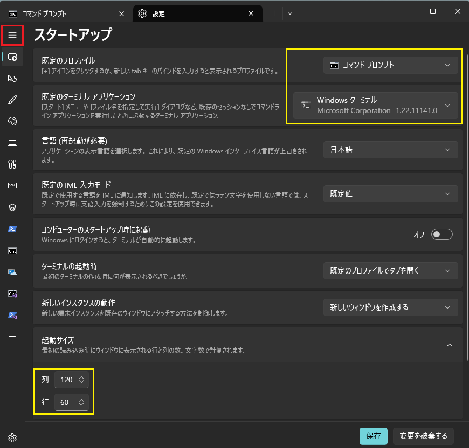Open the 新しいインスタンスの動作 dropdown
The width and height of the screenshot is (469, 448).
391,307
